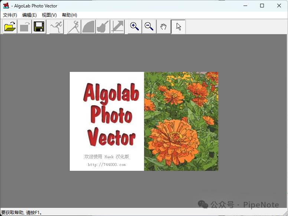Open the 编辑(E) menu
This screenshot has height=216, width=288.
29,15
